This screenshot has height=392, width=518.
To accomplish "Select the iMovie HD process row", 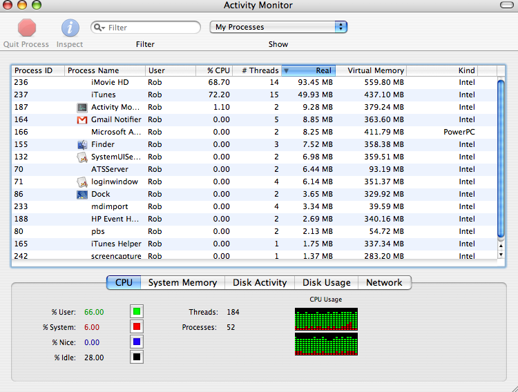I will click(254, 83).
